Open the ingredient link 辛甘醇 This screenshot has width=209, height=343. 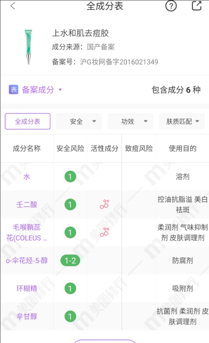coord(26,316)
